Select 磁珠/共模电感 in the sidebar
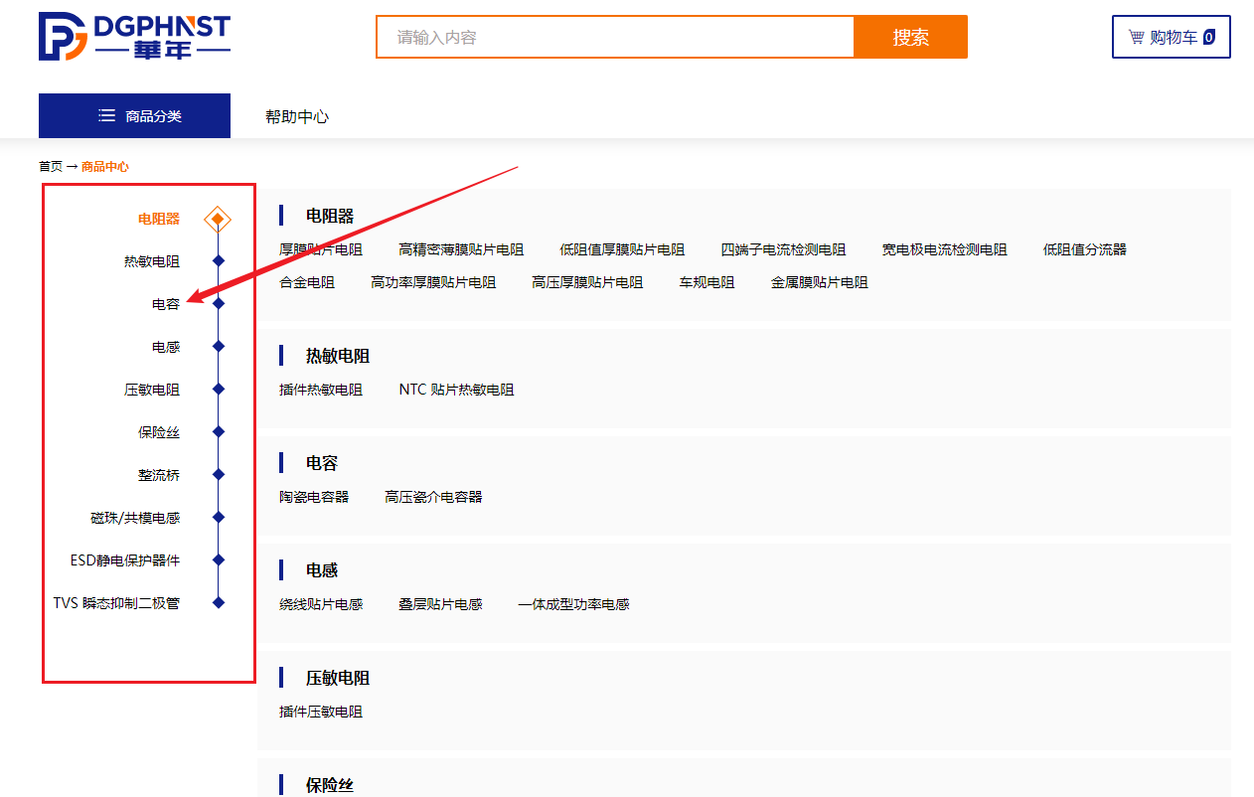The image size is (1254, 797). [135, 518]
